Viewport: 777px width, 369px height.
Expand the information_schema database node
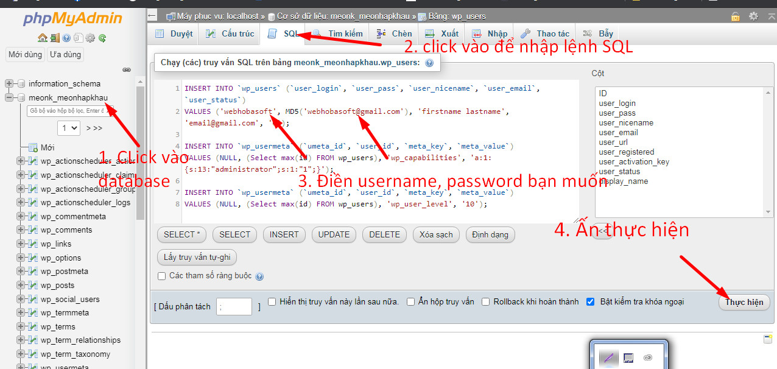(x=9, y=83)
